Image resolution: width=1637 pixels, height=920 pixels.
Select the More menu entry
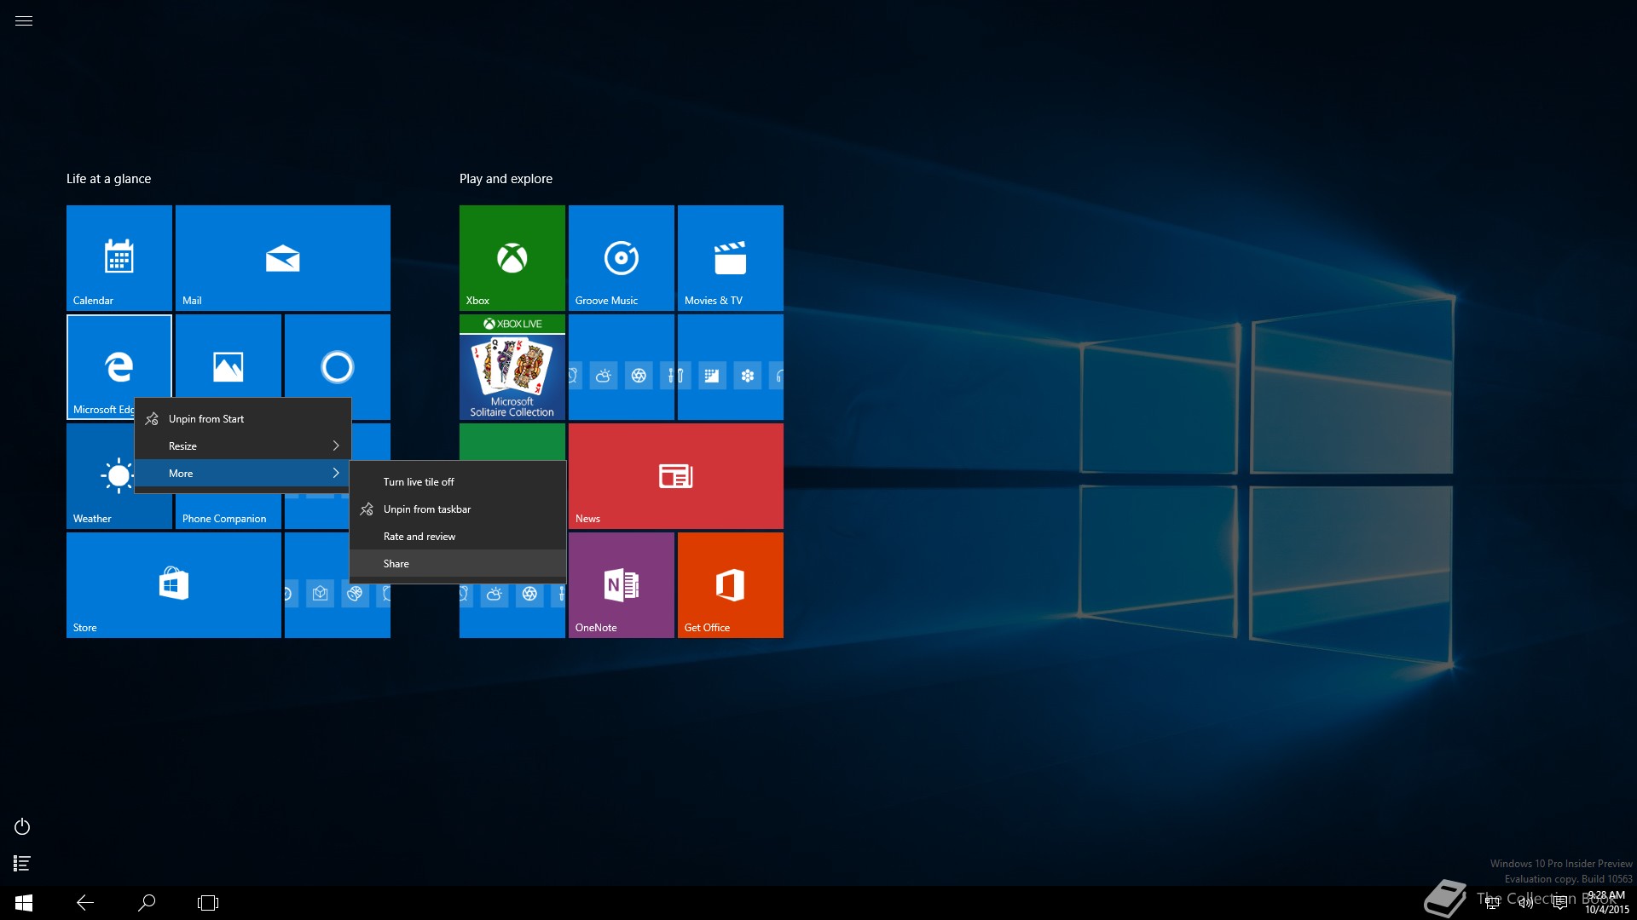point(243,474)
